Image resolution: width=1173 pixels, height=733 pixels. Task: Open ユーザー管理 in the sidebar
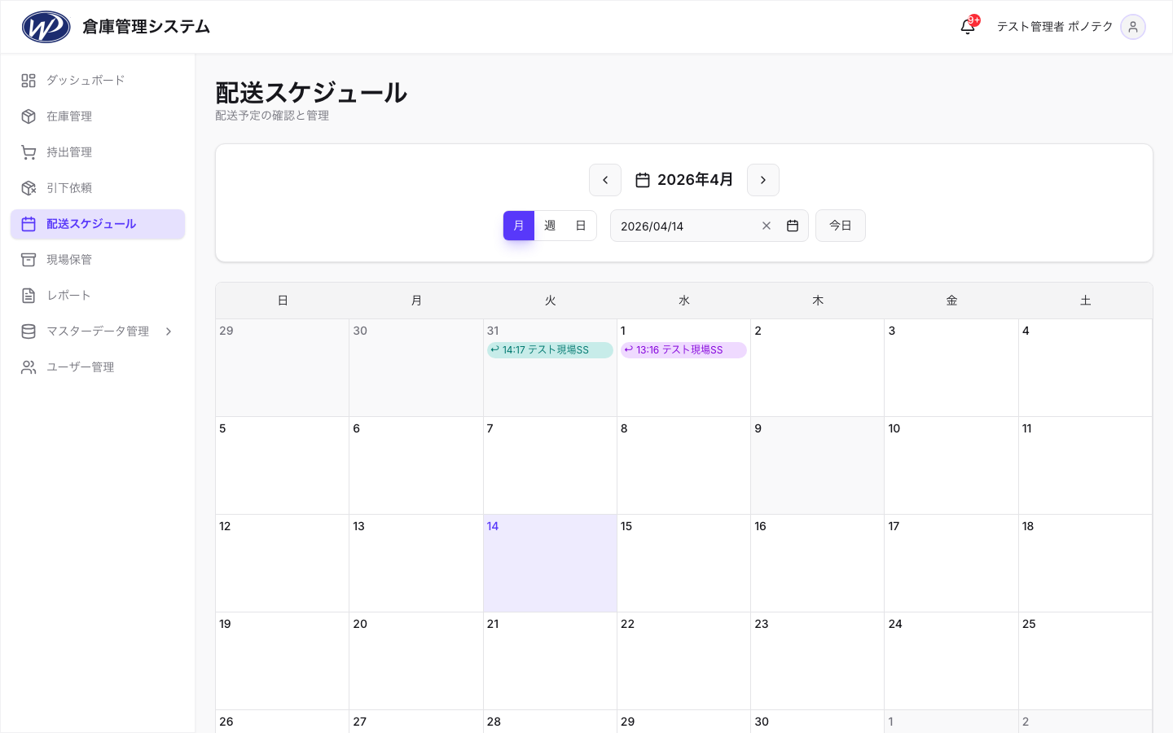[98, 367]
